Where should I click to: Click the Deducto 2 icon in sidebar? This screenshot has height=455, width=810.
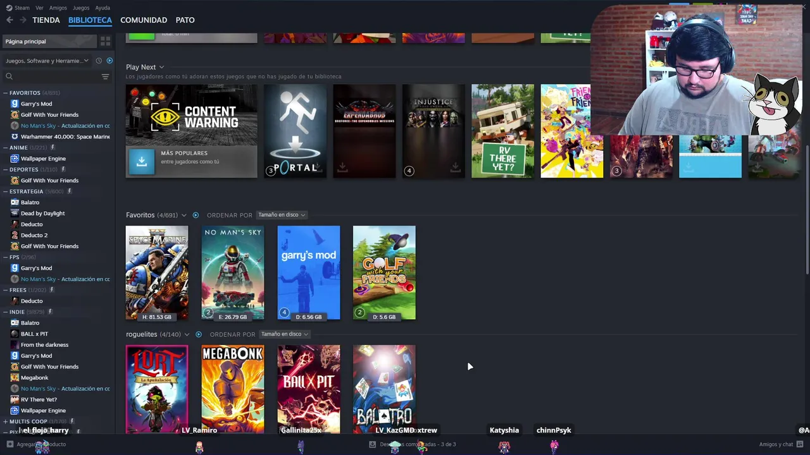[x=15, y=235]
